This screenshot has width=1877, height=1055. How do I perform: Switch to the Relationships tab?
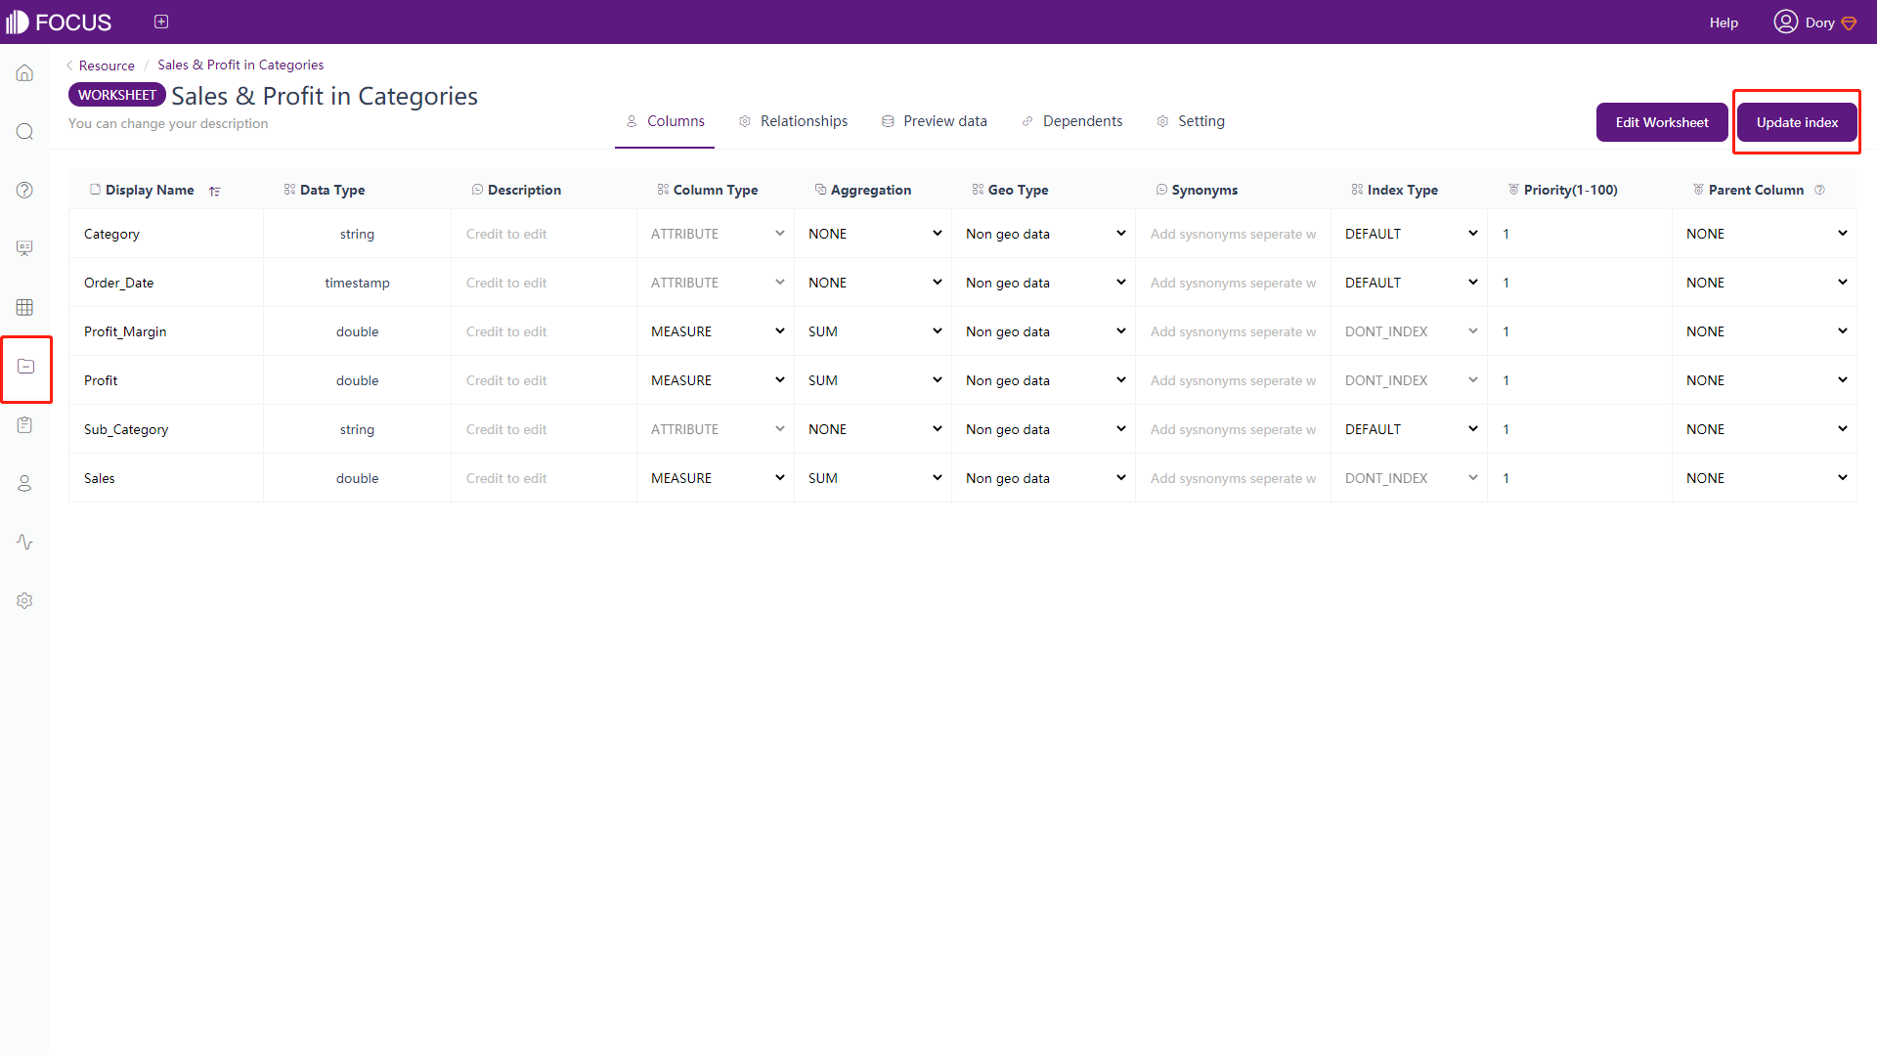click(x=793, y=121)
